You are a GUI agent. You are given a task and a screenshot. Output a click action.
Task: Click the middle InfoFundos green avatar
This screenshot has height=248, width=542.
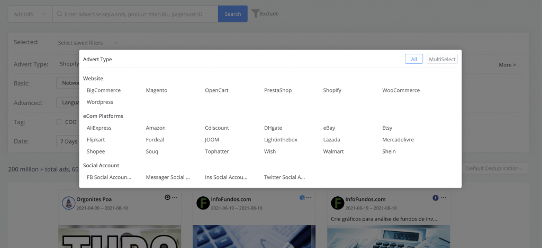click(203, 203)
